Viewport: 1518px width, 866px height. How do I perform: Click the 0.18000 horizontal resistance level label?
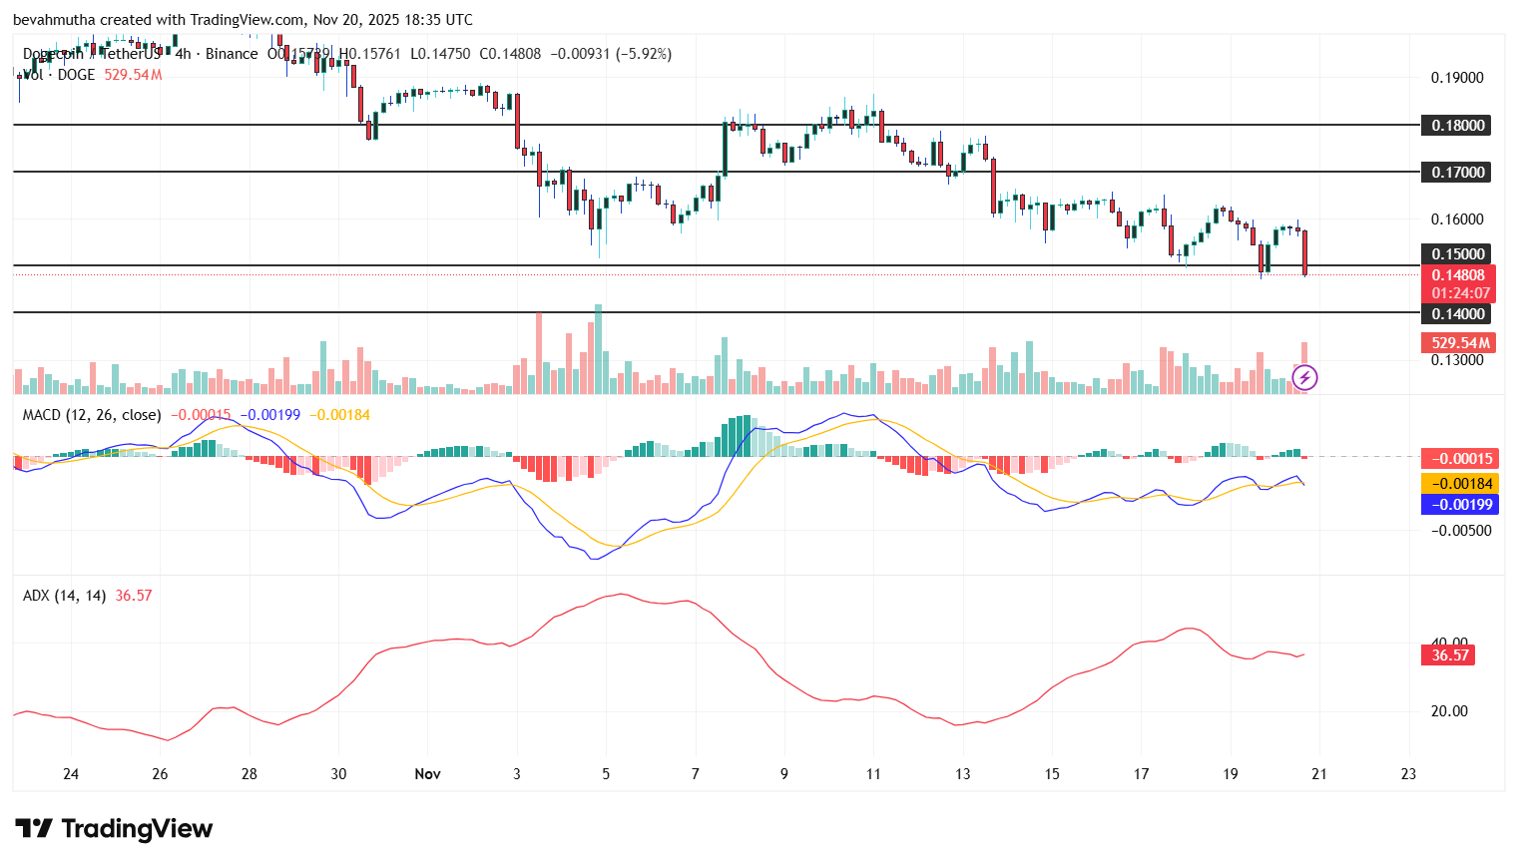click(x=1455, y=125)
